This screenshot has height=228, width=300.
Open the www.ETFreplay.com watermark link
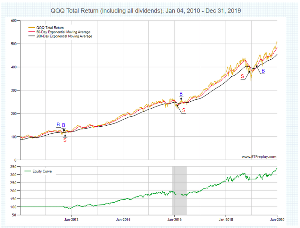(x=259, y=157)
